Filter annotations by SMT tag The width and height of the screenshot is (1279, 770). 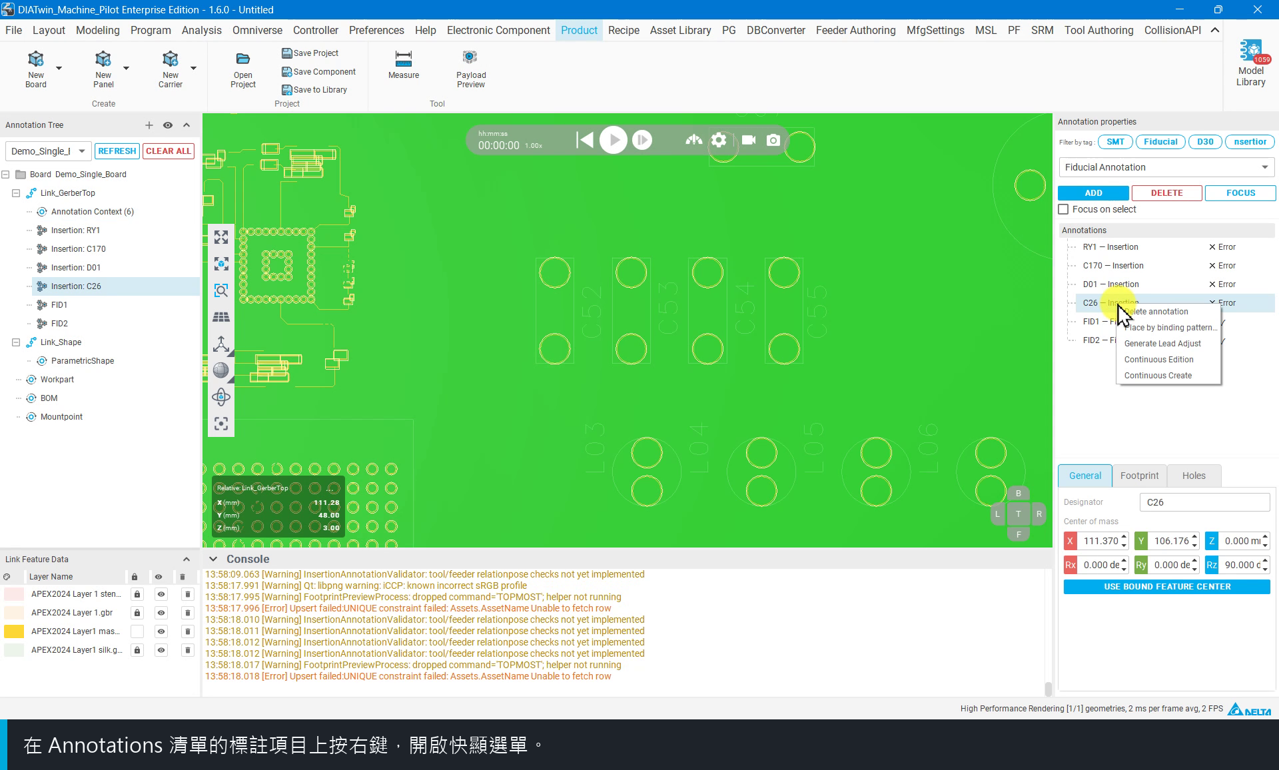(1115, 142)
